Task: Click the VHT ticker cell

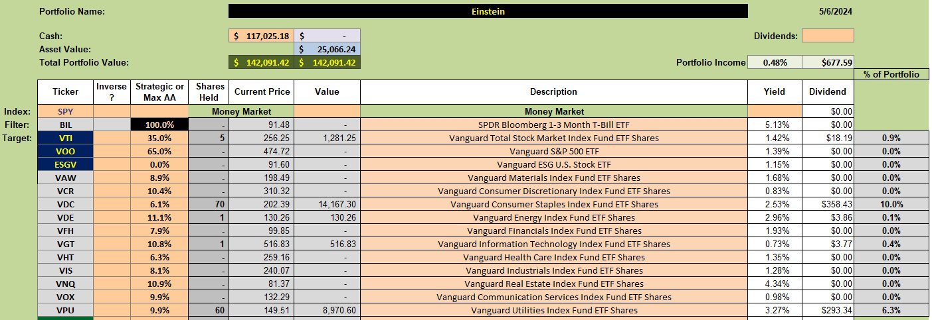Action: pos(65,257)
